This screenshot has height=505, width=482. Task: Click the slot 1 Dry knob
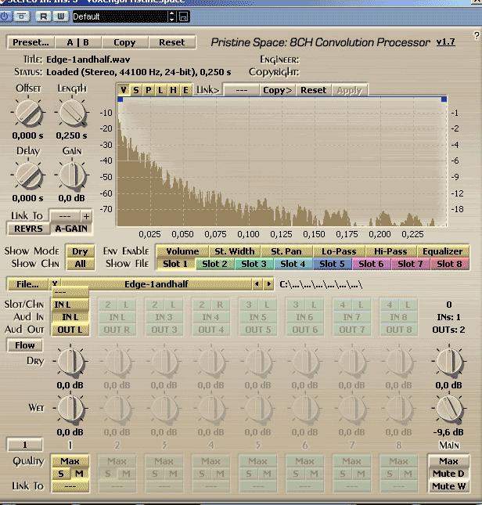click(70, 361)
